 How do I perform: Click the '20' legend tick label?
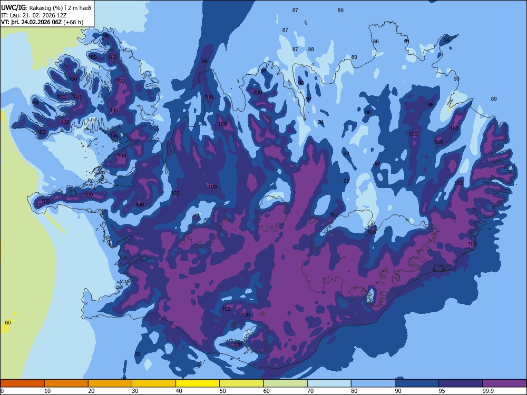coord(91,391)
